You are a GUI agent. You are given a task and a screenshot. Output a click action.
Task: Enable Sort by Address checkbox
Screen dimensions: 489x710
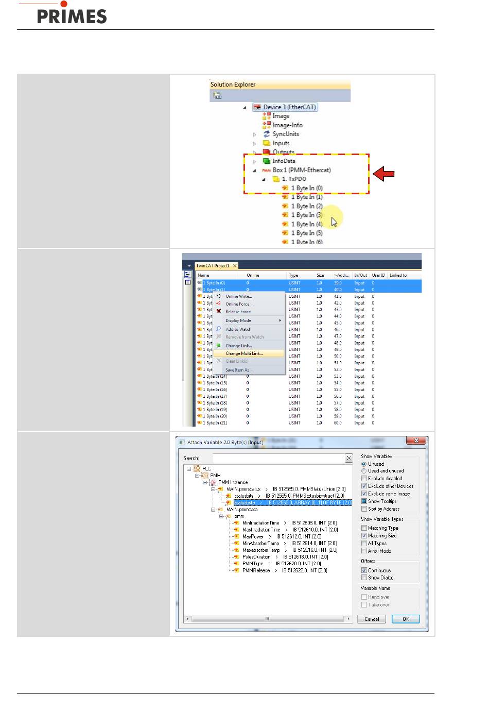coord(364,509)
